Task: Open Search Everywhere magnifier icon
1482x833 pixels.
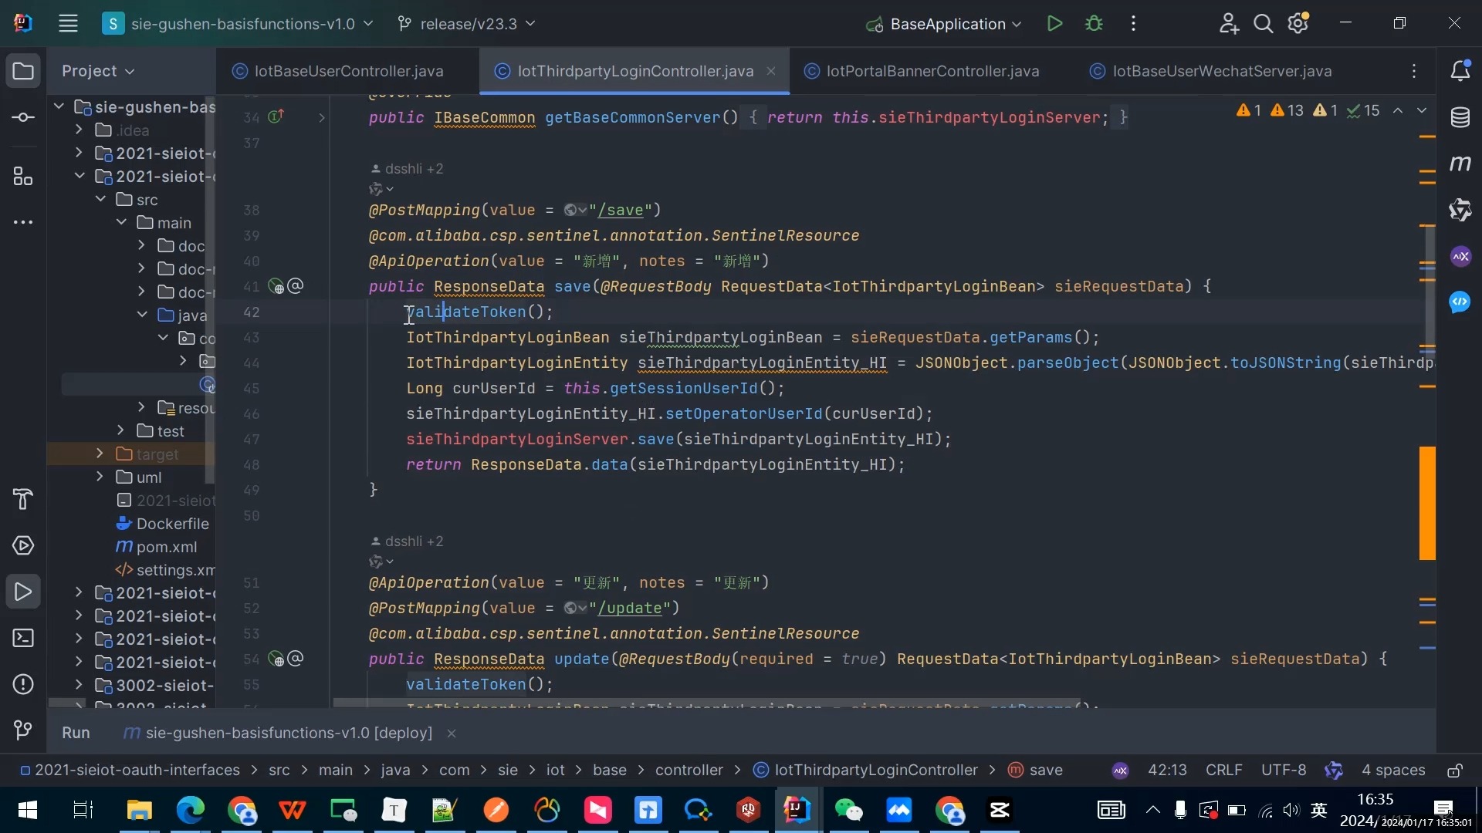Action: pos(1263,24)
